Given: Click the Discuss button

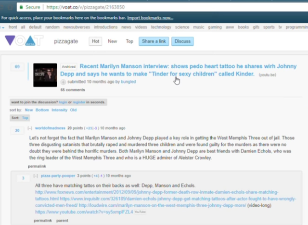Looking at the screenshot, I should (182, 41).
